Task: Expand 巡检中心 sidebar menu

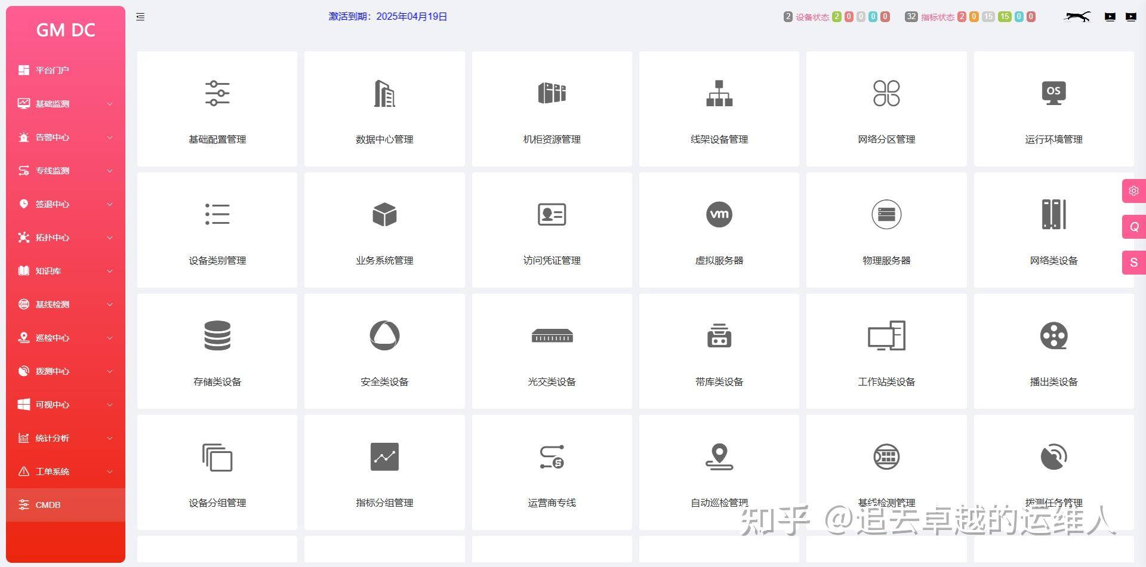Action: click(66, 338)
